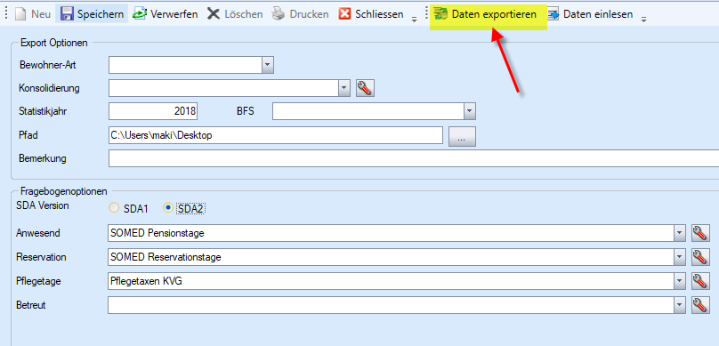Click the wrench icon beside Pflegetage
The image size is (719, 346).
(700, 281)
